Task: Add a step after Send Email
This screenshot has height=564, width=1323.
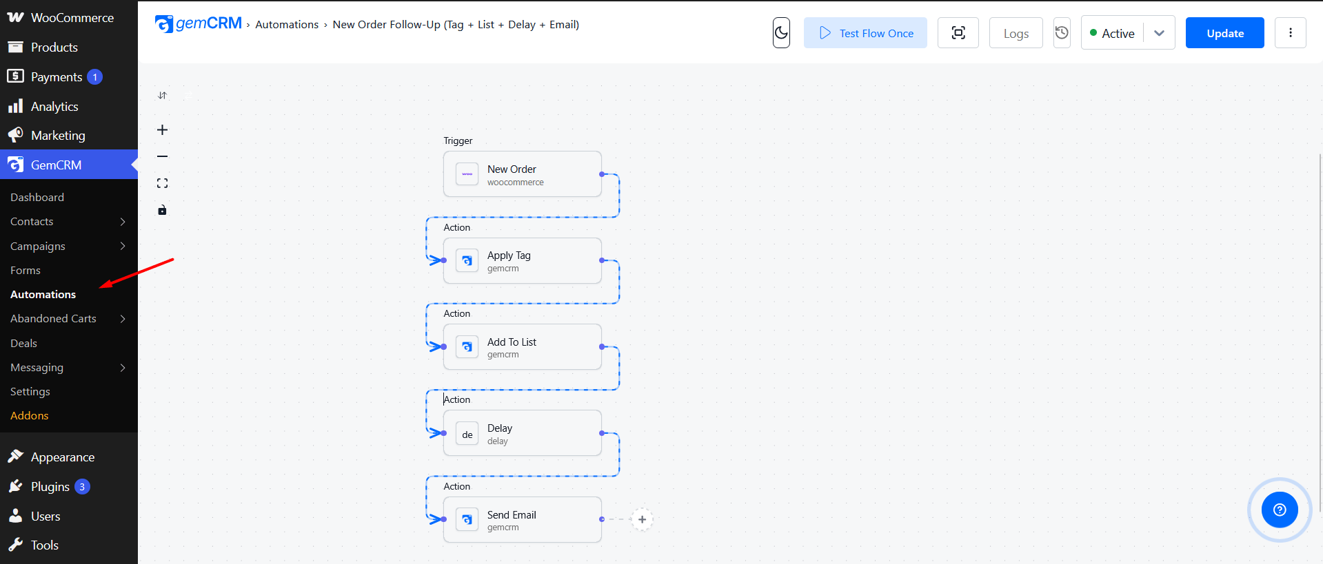Action: click(x=642, y=519)
